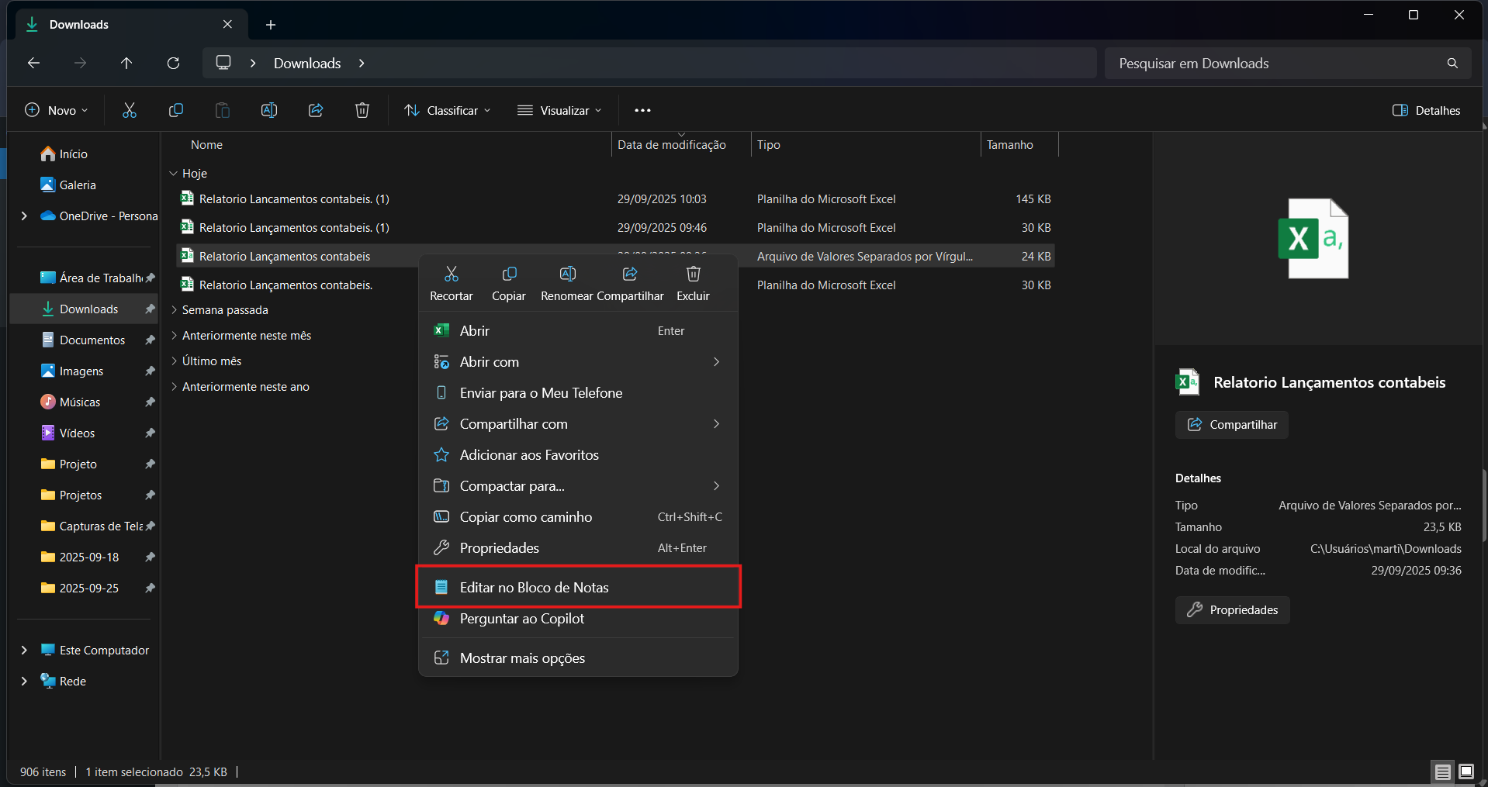The width and height of the screenshot is (1488, 787).
Task: Click Propriedades button in details pane
Action: (x=1233, y=610)
